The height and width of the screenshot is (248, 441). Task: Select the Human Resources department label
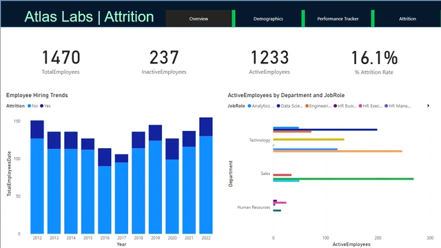coord(254,207)
